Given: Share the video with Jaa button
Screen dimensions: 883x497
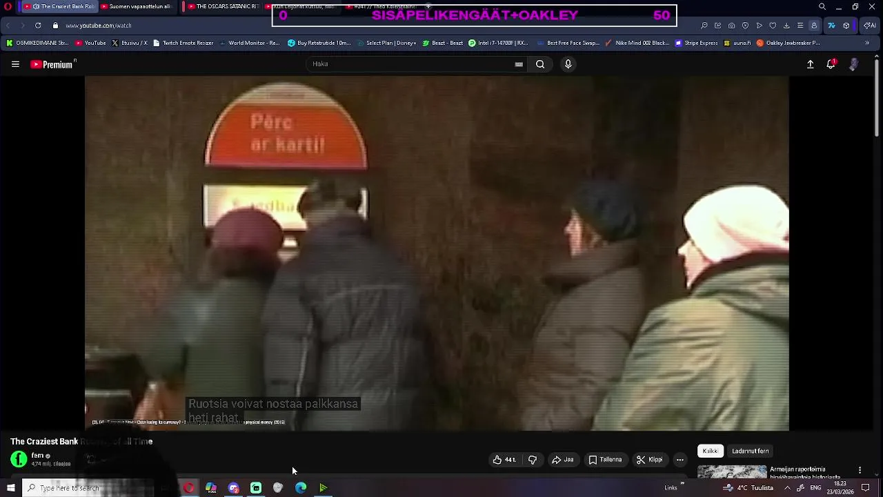Looking at the screenshot, I should tap(562, 460).
